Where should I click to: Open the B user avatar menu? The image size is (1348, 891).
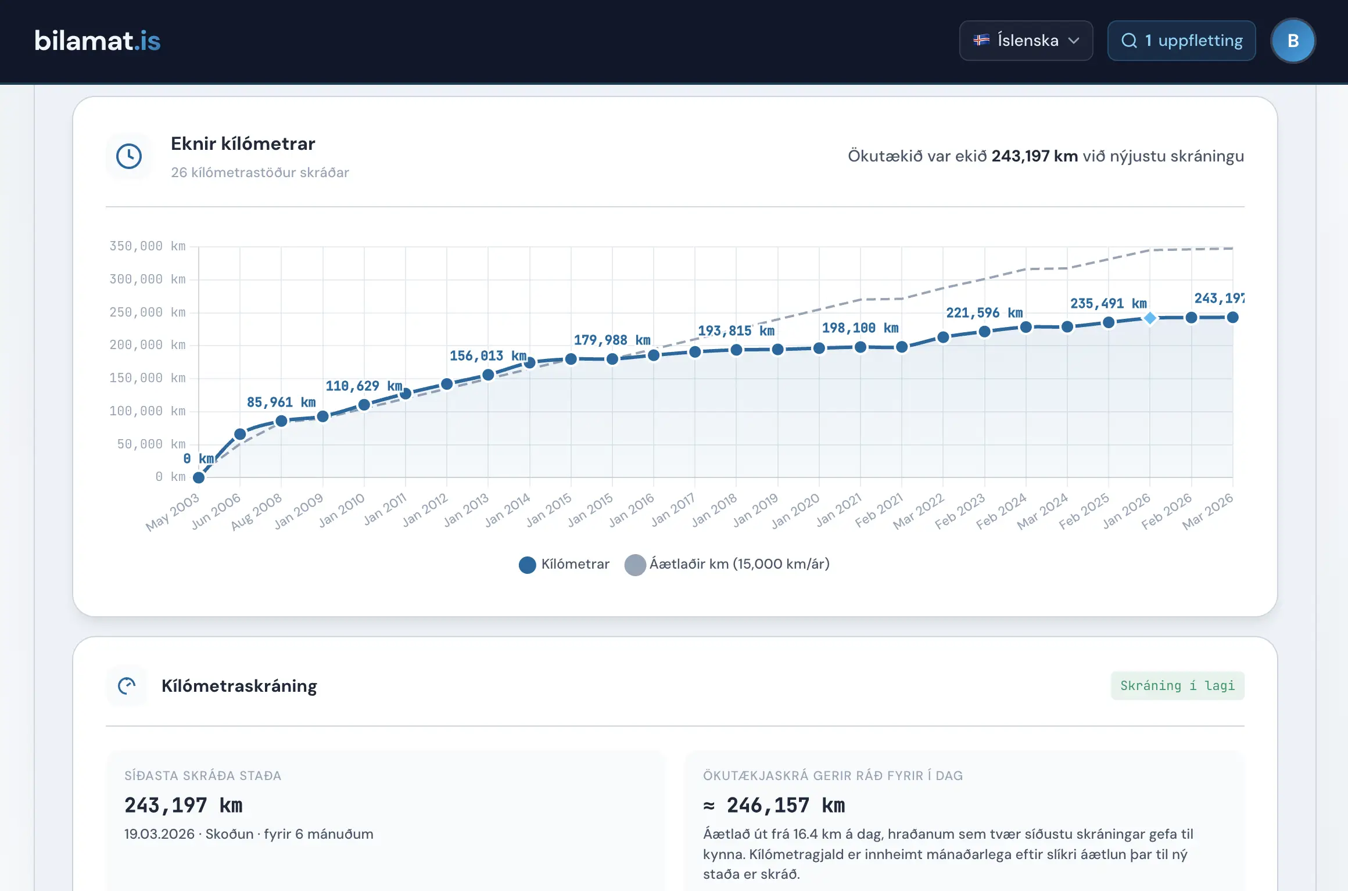tap(1293, 41)
